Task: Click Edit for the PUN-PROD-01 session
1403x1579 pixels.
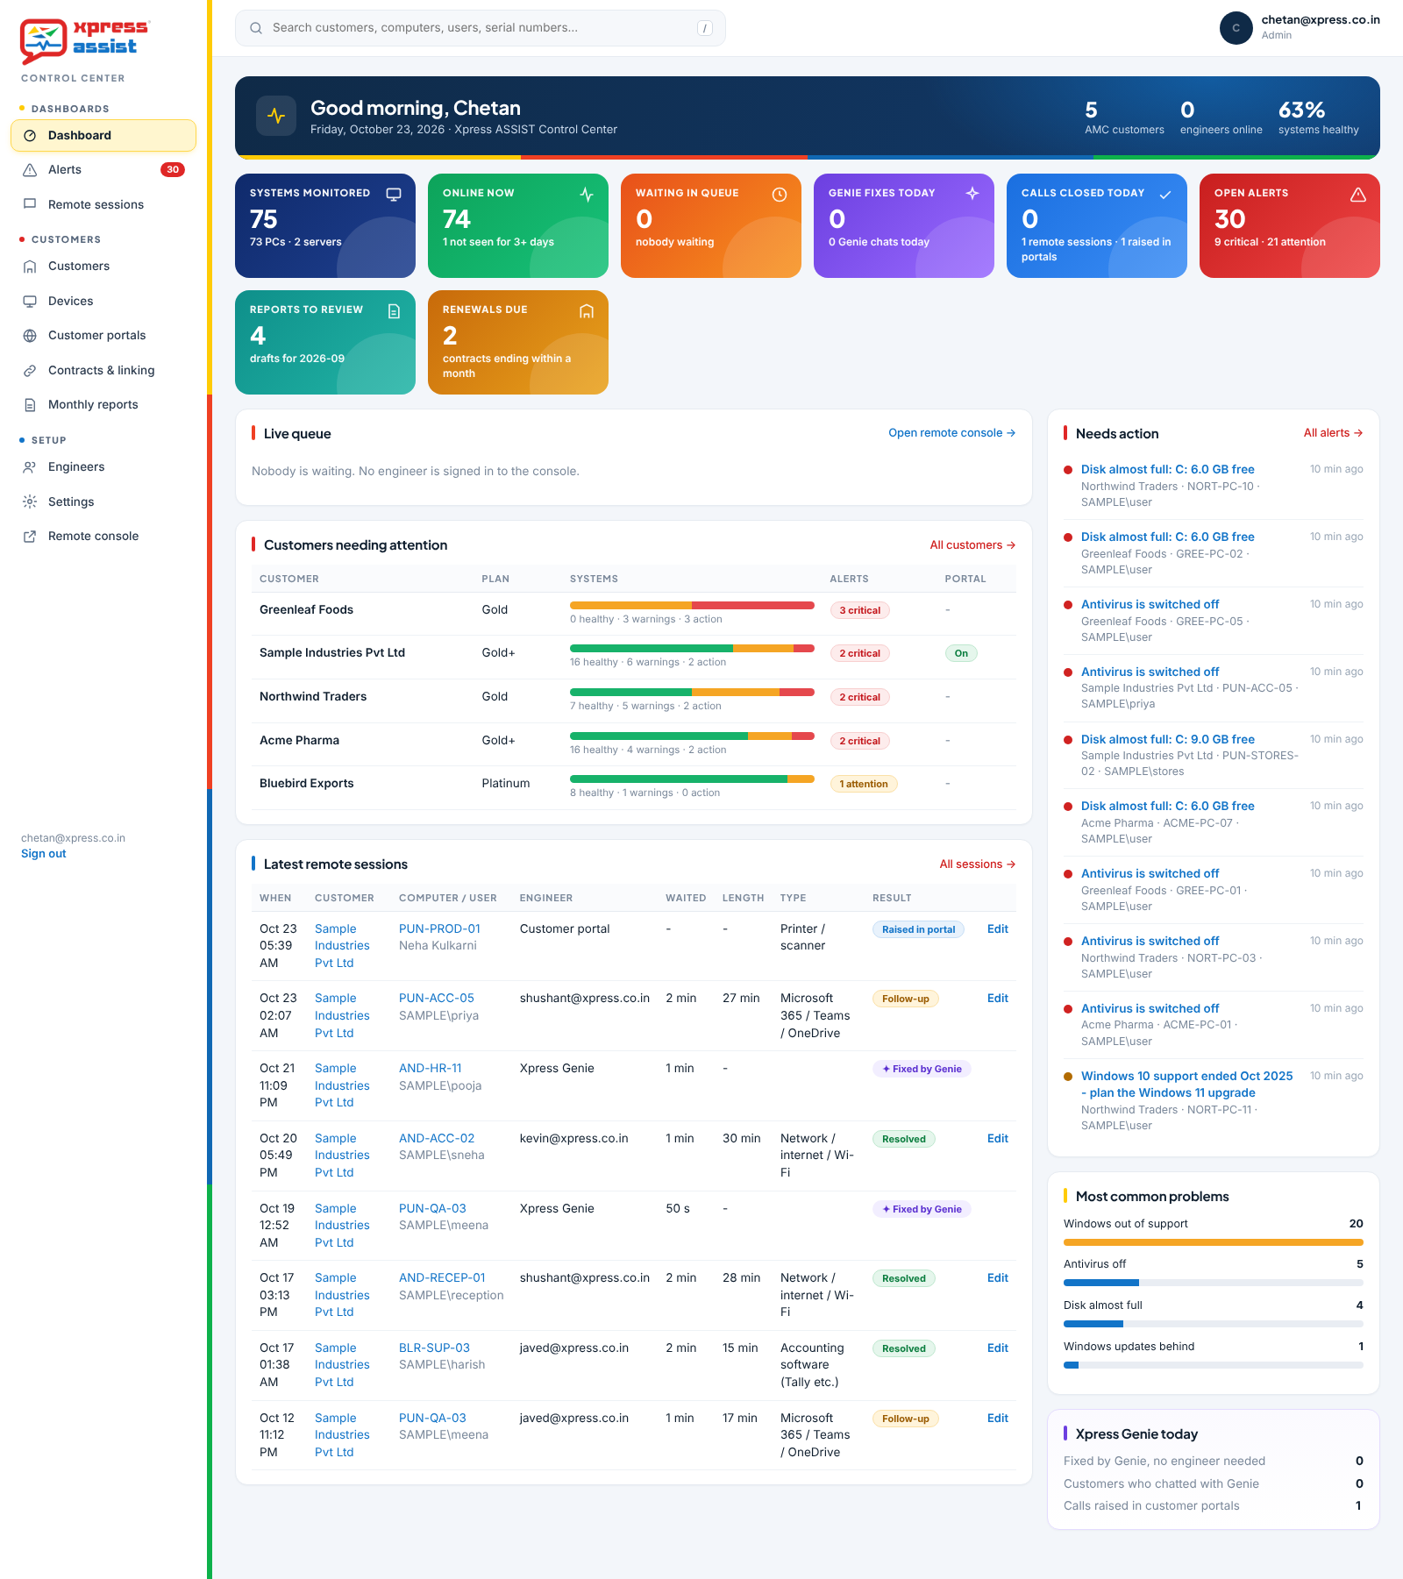Action: (x=998, y=929)
